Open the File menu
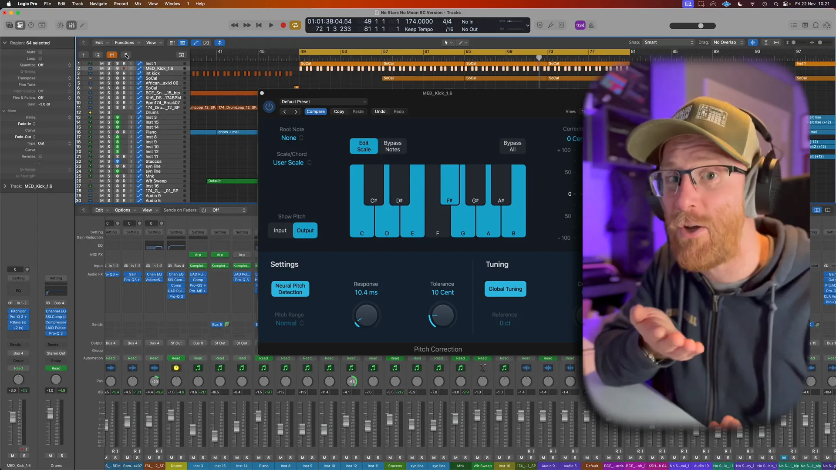Viewport: 836px width, 470px height. pos(47,4)
